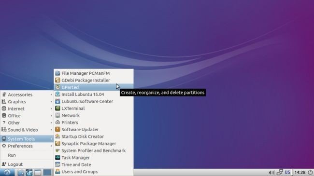This screenshot has width=314, height=176.
Task: Click the Office category icon
Action: pyautogui.click(x=4, y=116)
